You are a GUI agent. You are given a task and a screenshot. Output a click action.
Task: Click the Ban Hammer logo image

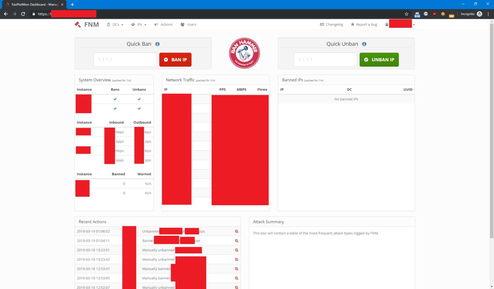click(x=244, y=53)
